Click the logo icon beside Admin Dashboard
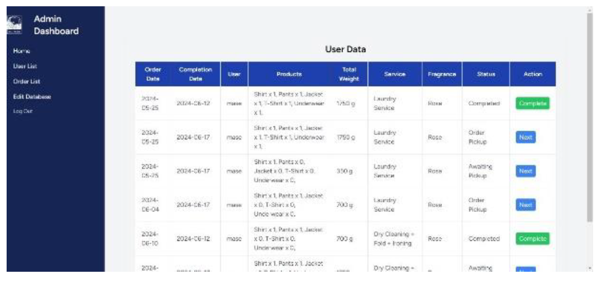Image resolution: width=598 pixels, height=285 pixels. [14, 24]
